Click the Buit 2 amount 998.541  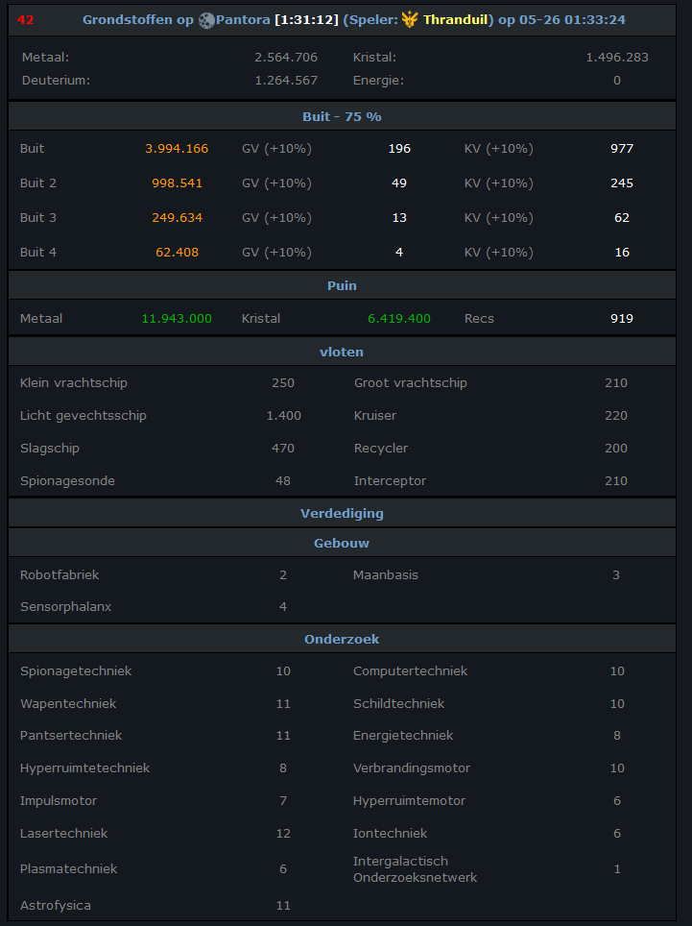[x=177, y=183]
